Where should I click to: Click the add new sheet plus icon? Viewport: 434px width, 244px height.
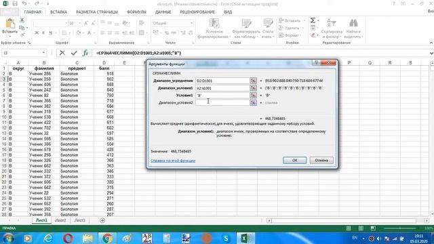coord(102,220)
